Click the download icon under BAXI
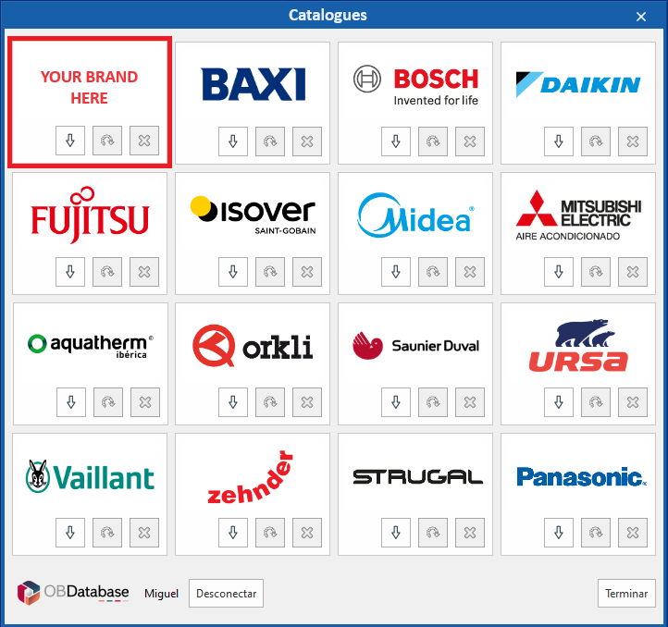 [x=233, y=141]
